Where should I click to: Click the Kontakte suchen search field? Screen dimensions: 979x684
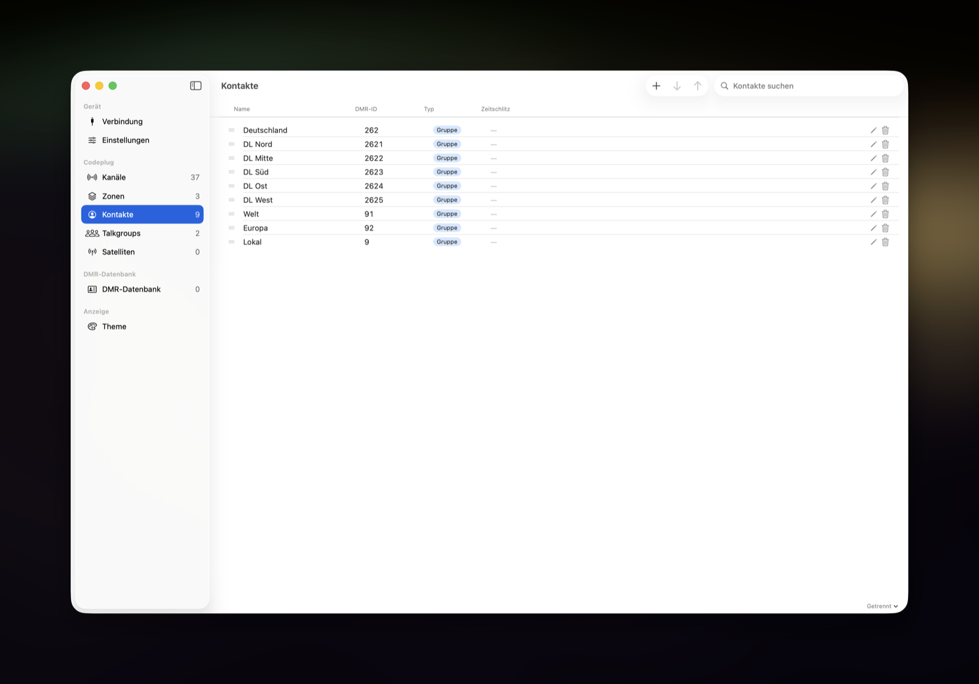tap(809, 86)
